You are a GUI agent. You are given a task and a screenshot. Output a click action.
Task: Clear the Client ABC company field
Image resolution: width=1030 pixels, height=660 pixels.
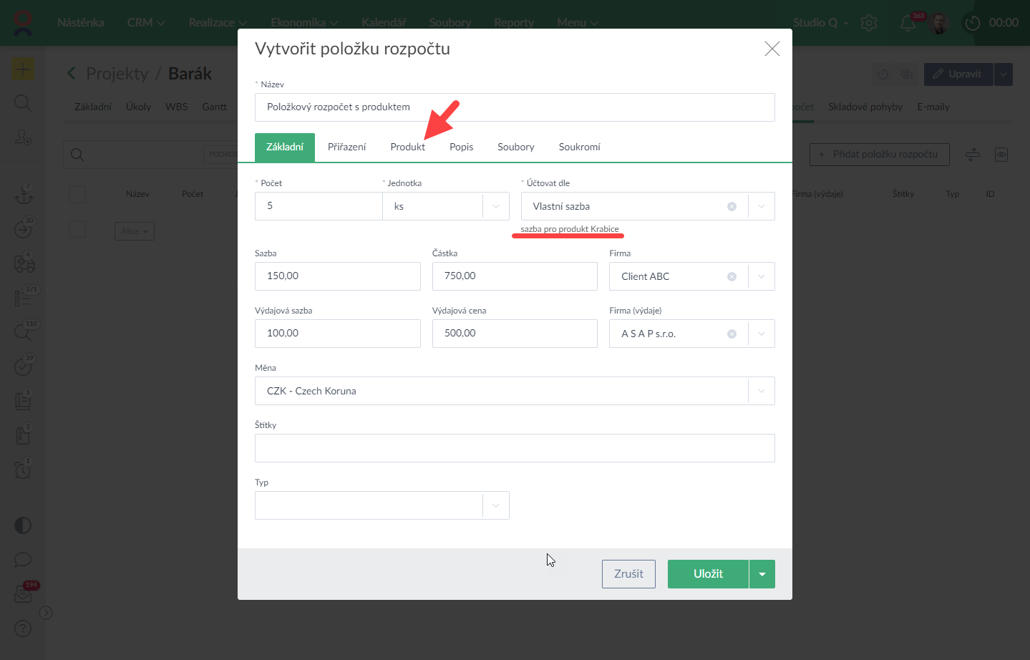tap(732, 276)
